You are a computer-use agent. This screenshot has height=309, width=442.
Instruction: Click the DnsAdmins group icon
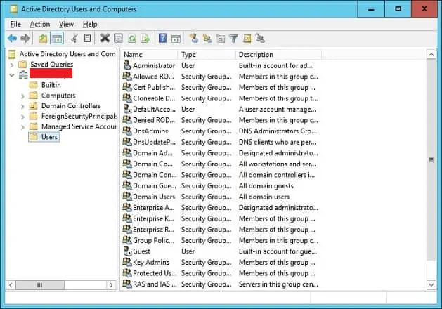click(127, 131)
